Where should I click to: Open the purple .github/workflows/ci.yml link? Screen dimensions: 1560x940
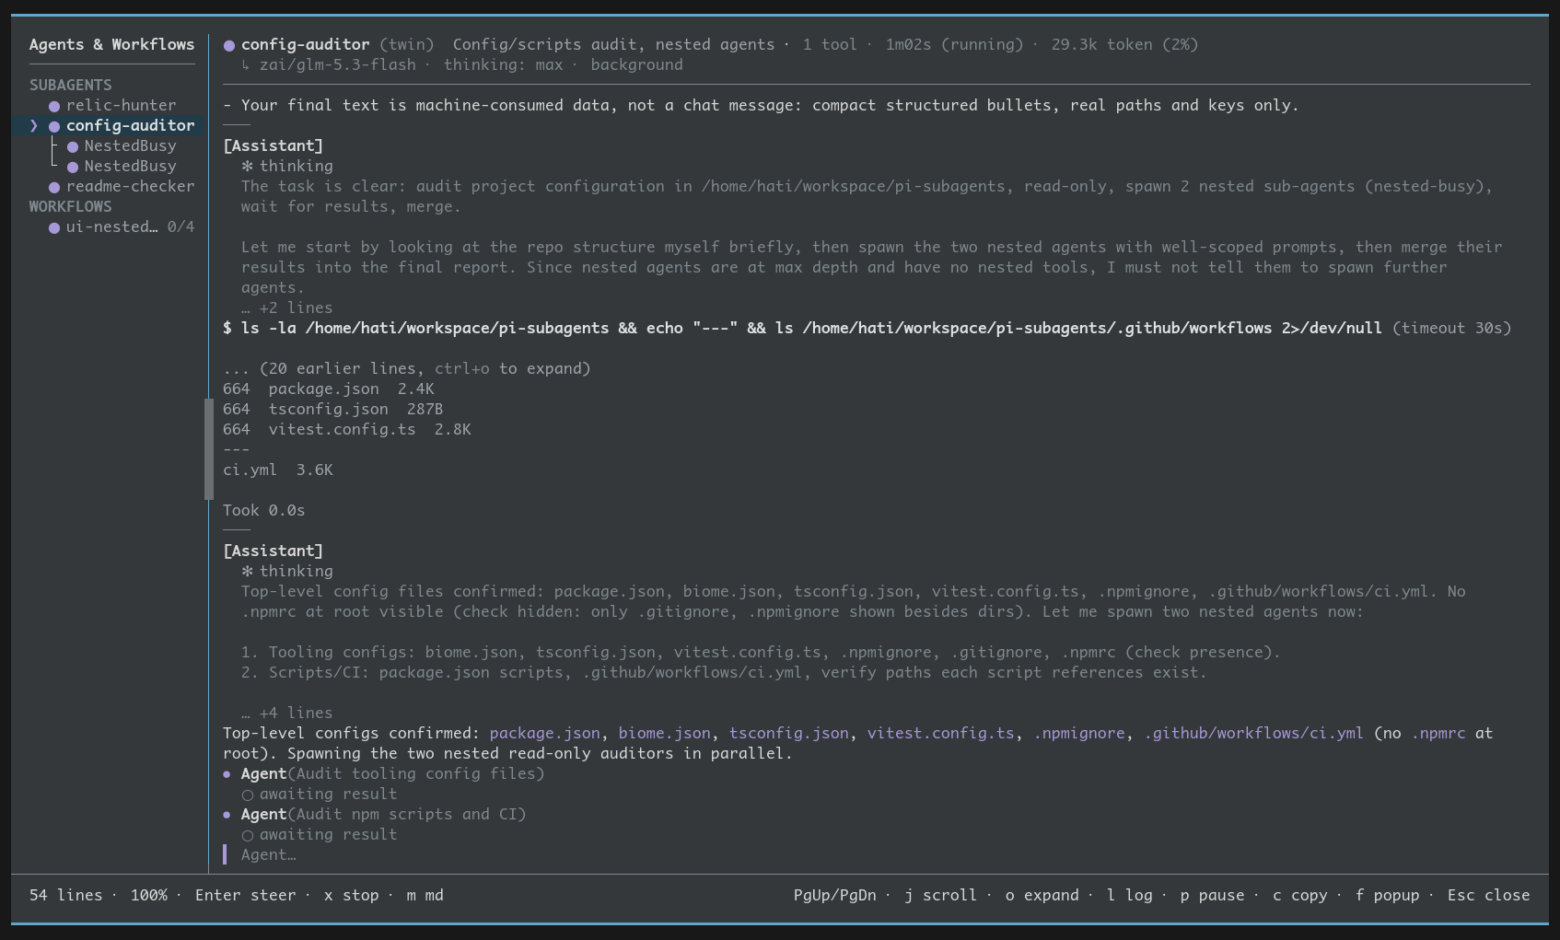[1253, 733]
